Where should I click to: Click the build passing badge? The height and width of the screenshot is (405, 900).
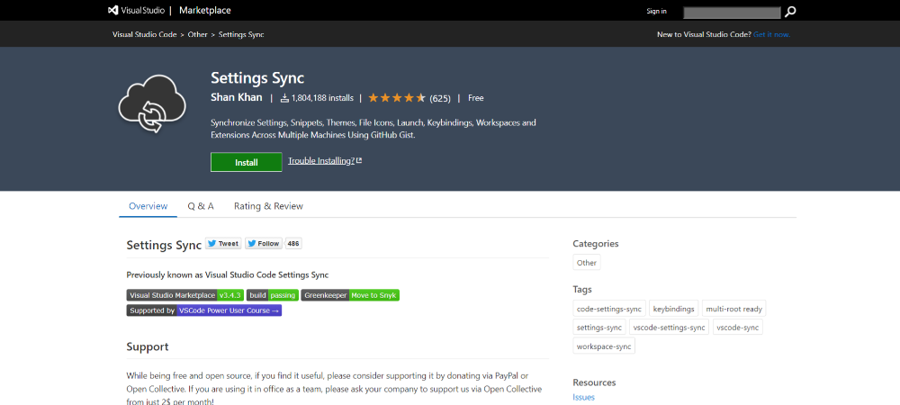[x=272, y=295]
